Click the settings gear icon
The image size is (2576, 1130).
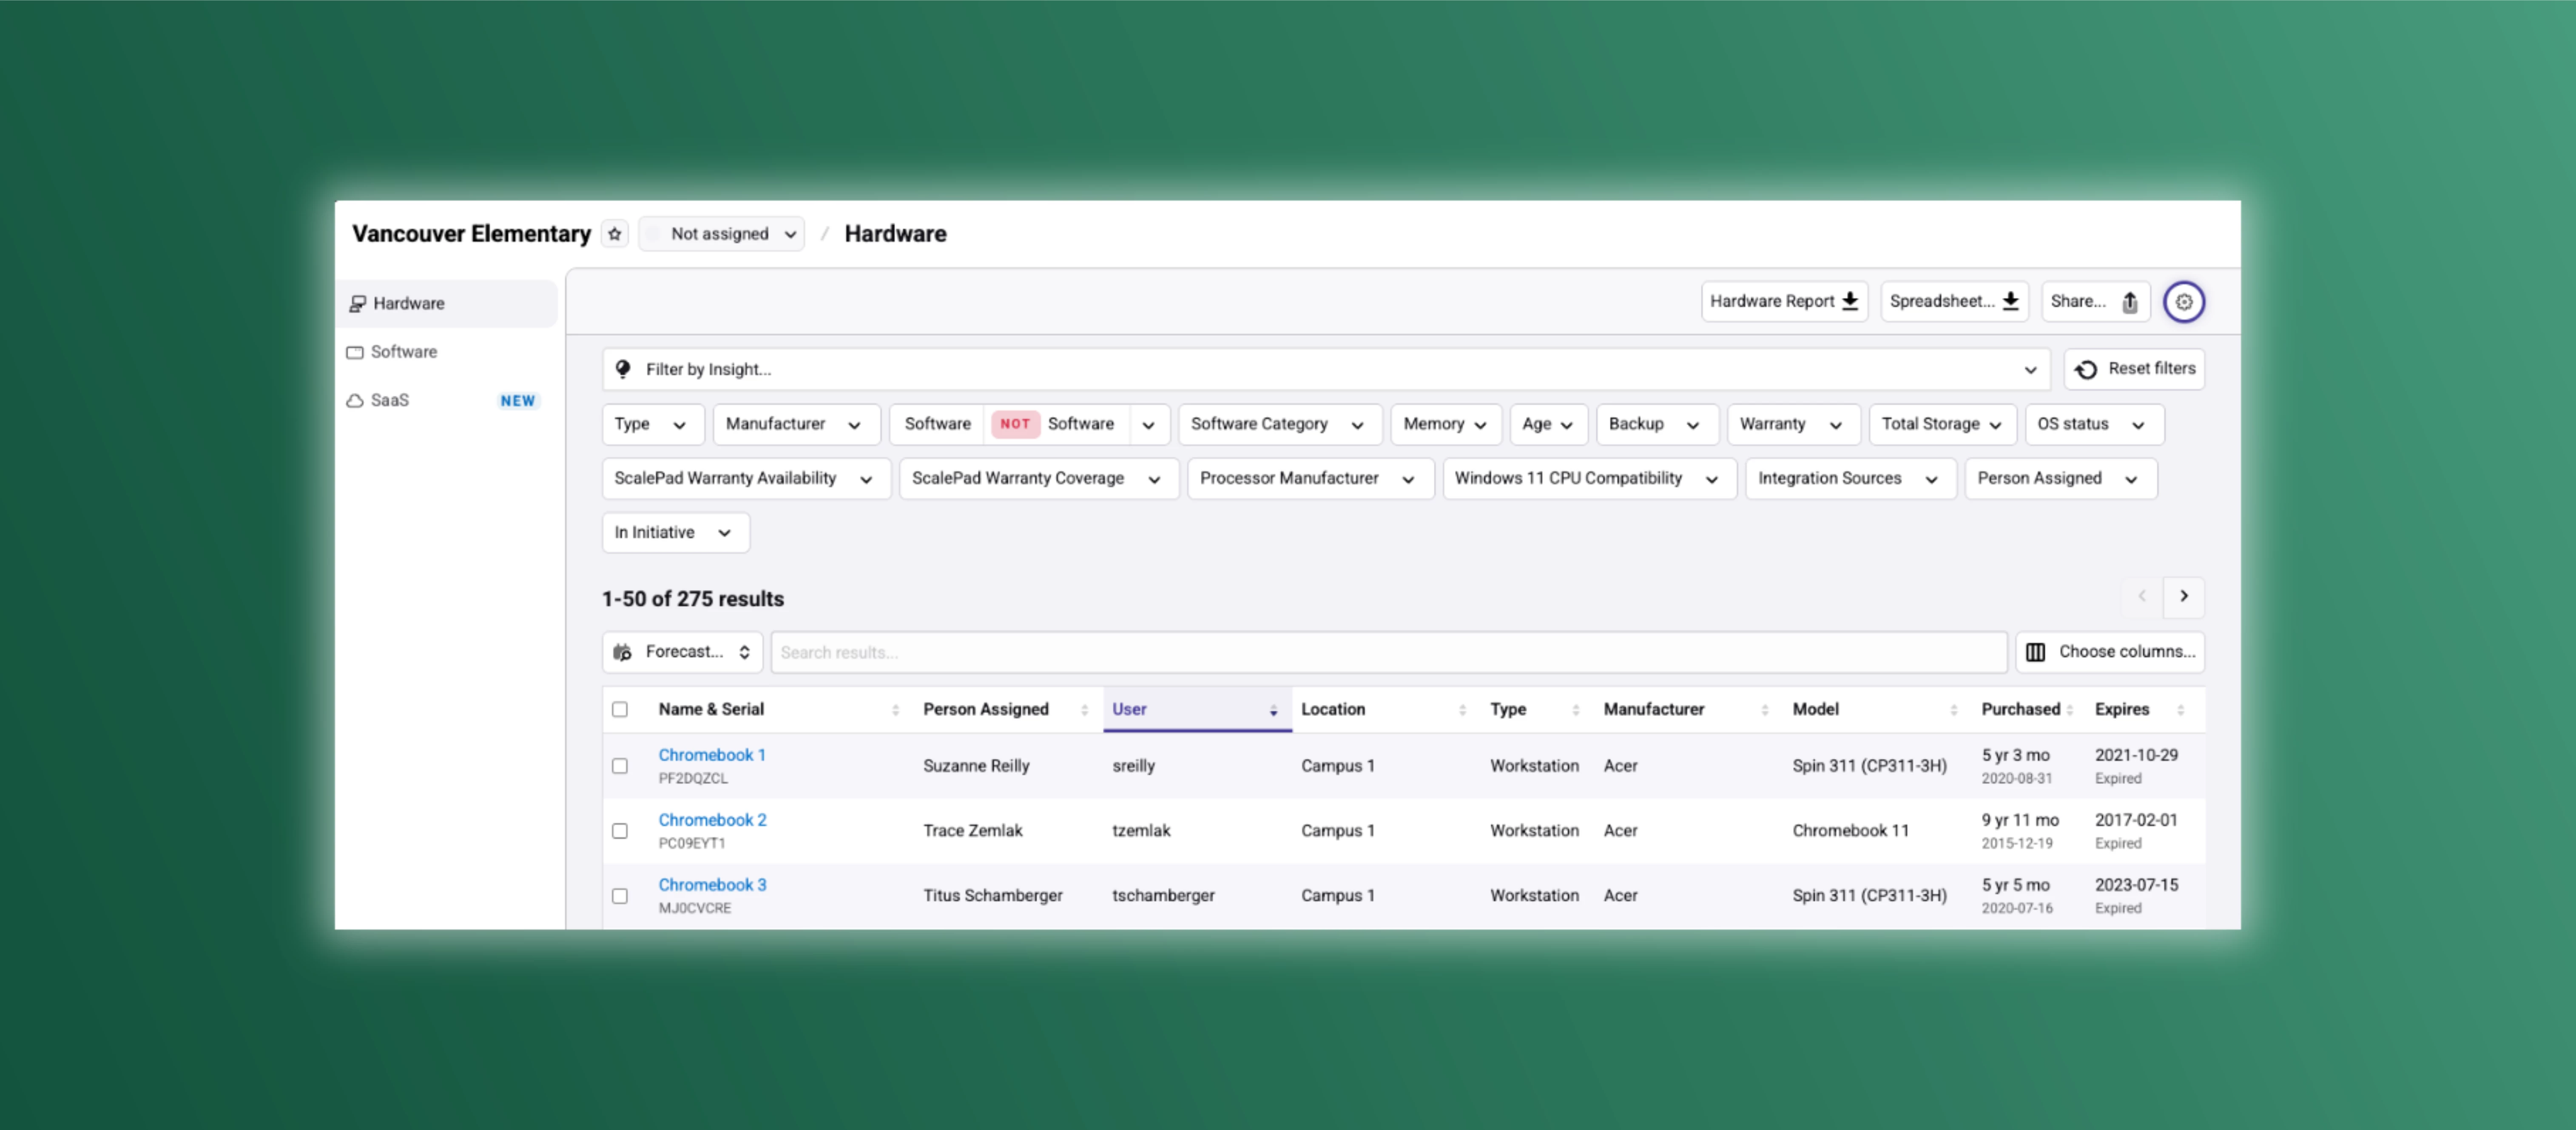[2183, 302]
